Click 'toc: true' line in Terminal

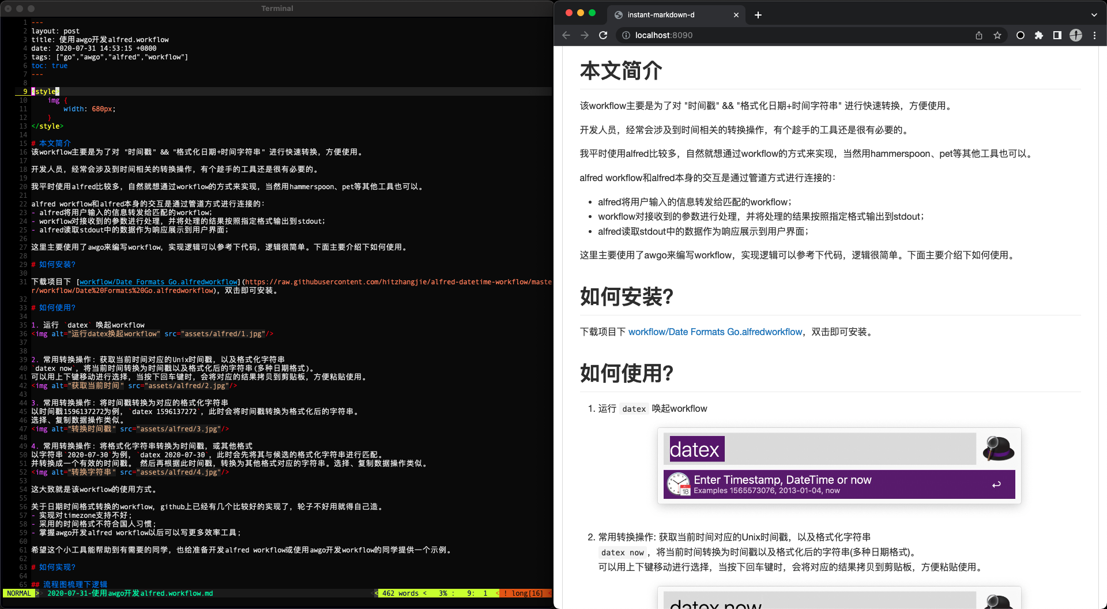click(x=50, y=66)
